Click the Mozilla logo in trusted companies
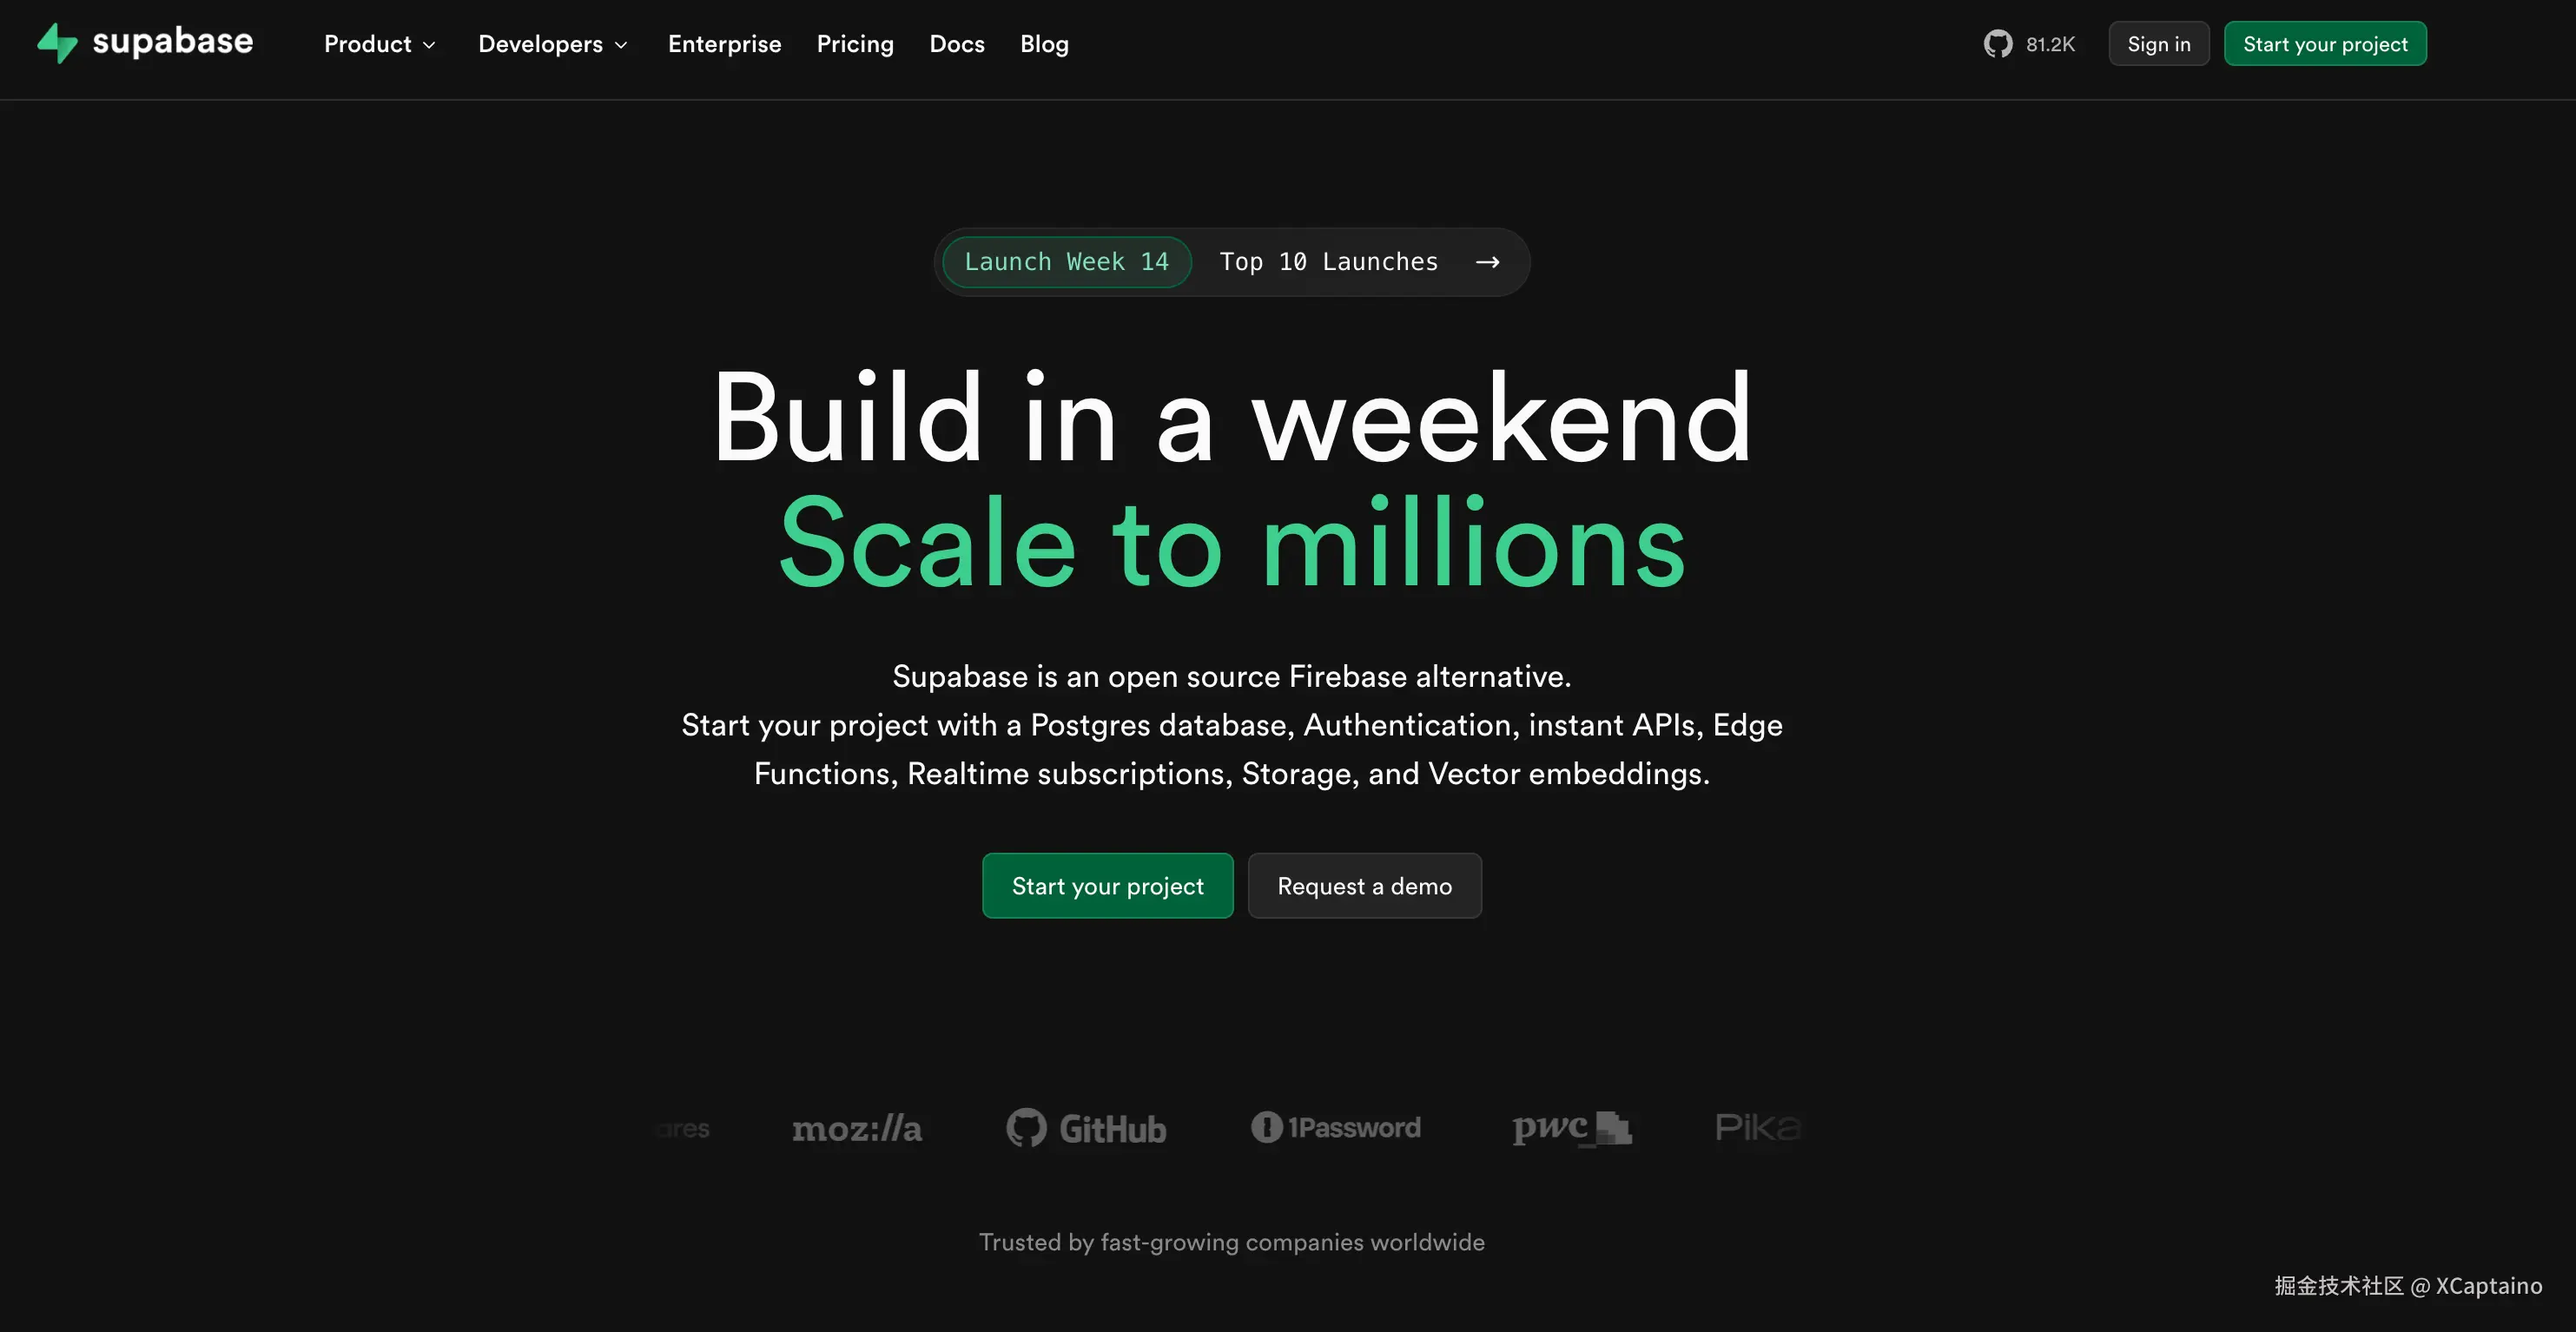 [x=857, y=1129]
